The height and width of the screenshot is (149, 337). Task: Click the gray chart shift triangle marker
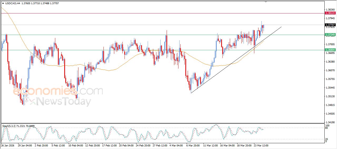pos(266,2)
